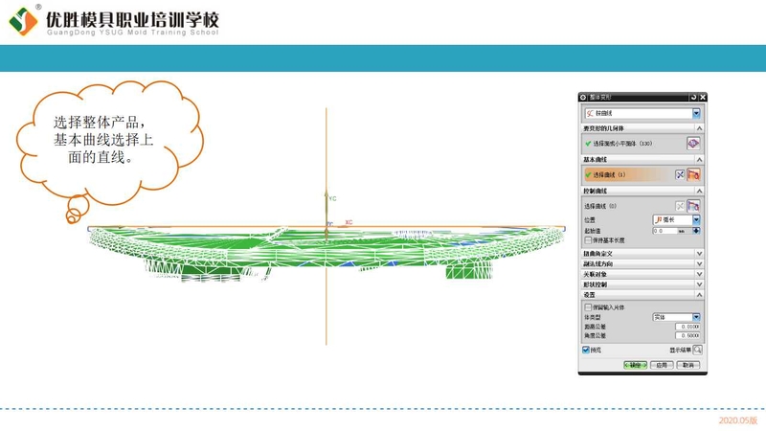The width and height of the screenshot is (766, 431).
Task: Enable the 保持基本长度 checkbox
Action: (x=587, y=240)
